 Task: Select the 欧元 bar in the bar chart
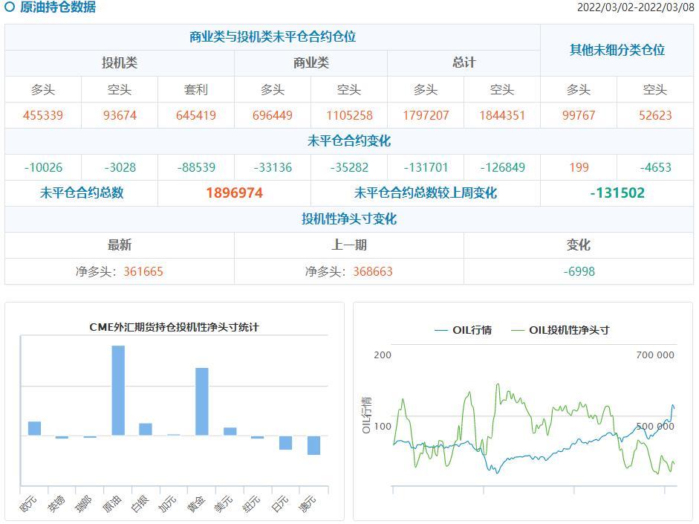click(x=34, y=428)
